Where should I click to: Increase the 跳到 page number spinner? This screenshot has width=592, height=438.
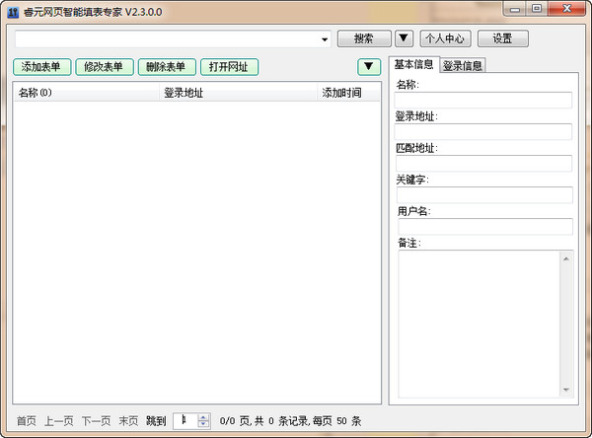203,416
